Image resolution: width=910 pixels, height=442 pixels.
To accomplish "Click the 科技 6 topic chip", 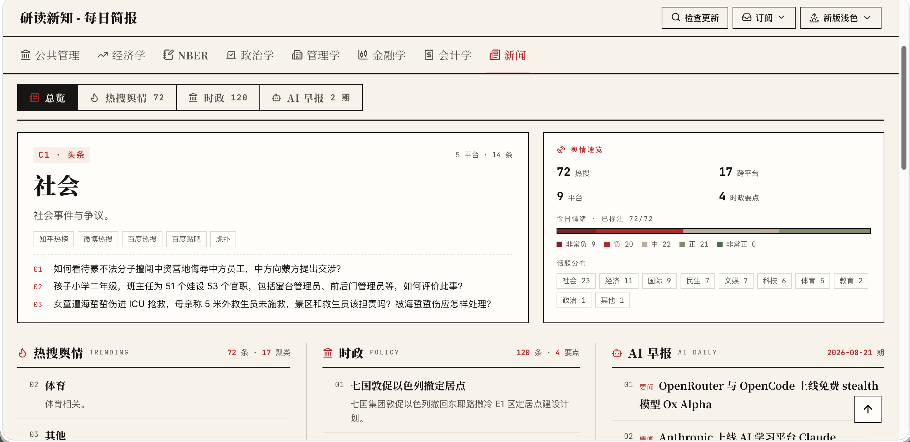I will point(774,281).
